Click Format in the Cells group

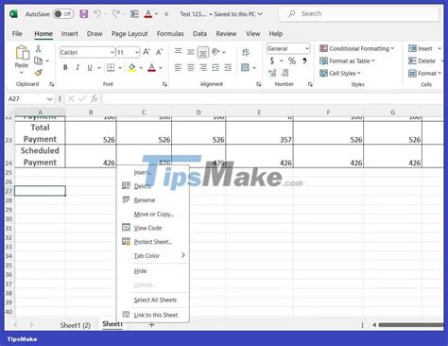[x=424, y=74]
